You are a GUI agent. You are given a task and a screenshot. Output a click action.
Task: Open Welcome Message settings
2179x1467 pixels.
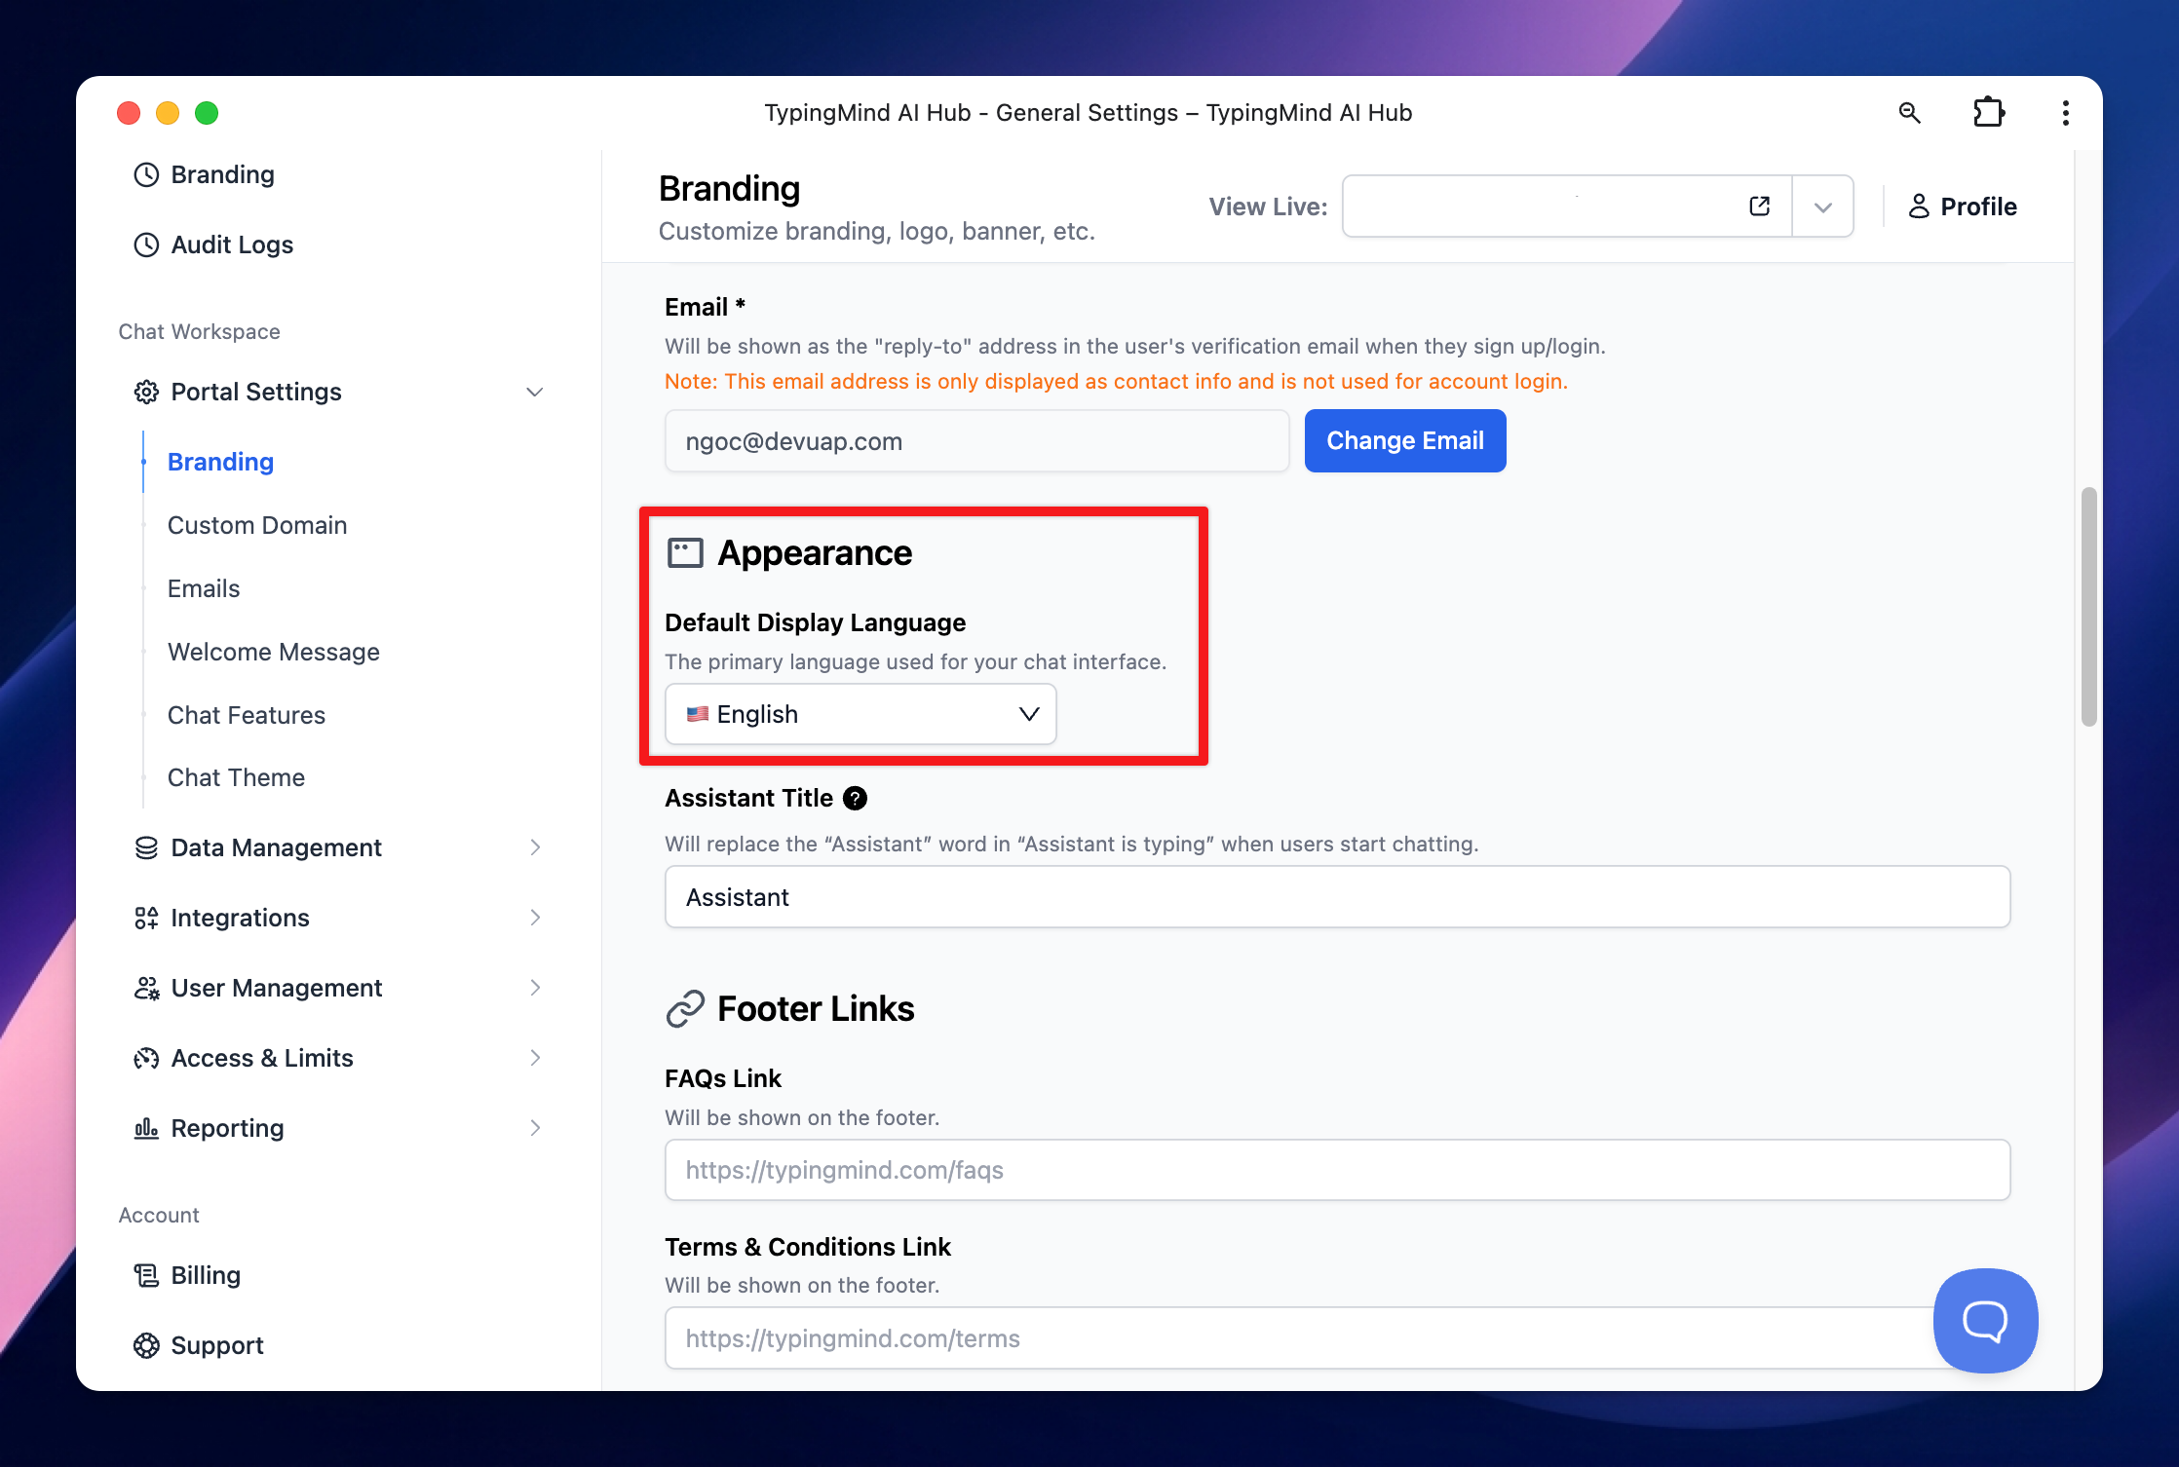pos(274,652)
